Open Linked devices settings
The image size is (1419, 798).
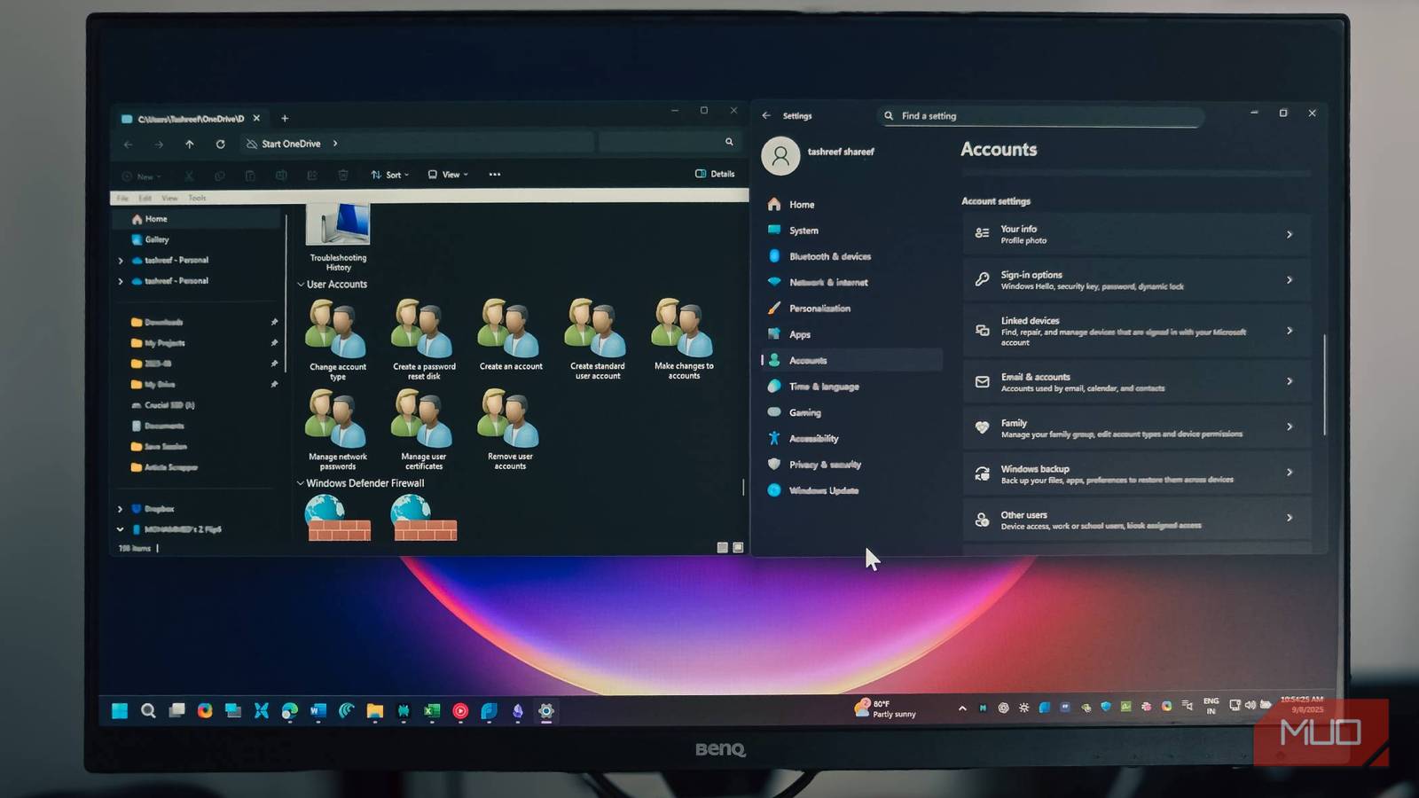click(x=1136, y=331)
